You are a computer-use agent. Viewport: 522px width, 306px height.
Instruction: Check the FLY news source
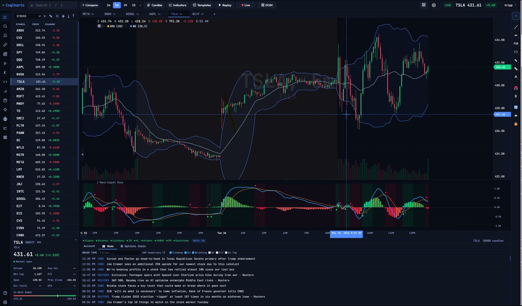pyautogui.click(x=217, y=253)
